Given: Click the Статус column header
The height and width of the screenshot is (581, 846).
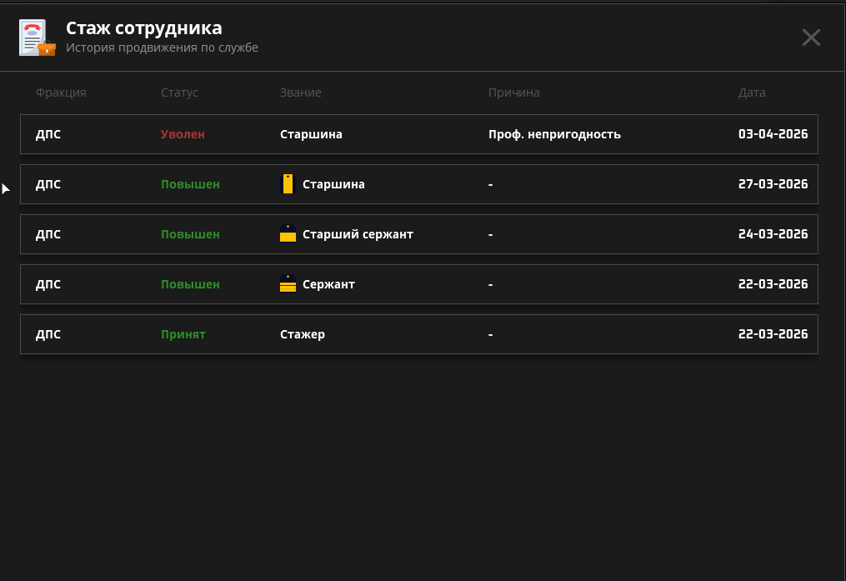Looking at the screenshot, I should (x=179, y=93).
